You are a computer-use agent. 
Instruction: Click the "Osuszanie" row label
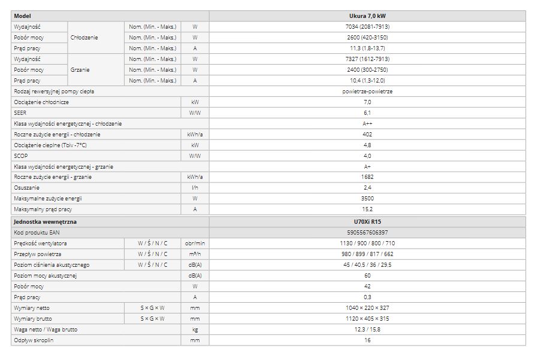click(x=26, y=188)
